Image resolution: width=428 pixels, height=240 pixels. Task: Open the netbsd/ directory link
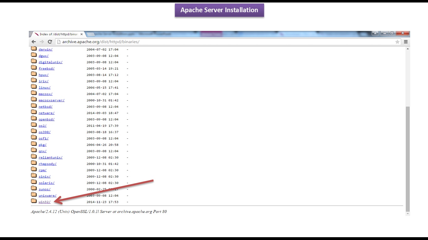coord(45,107)
